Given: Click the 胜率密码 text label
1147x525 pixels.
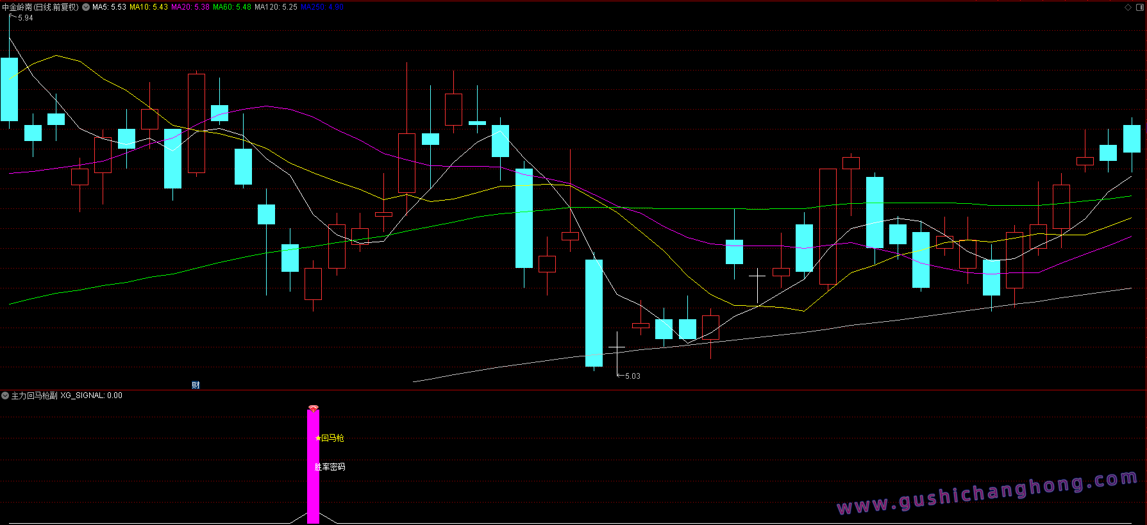Looking at the screenshot, I should (x=330, y=467).
